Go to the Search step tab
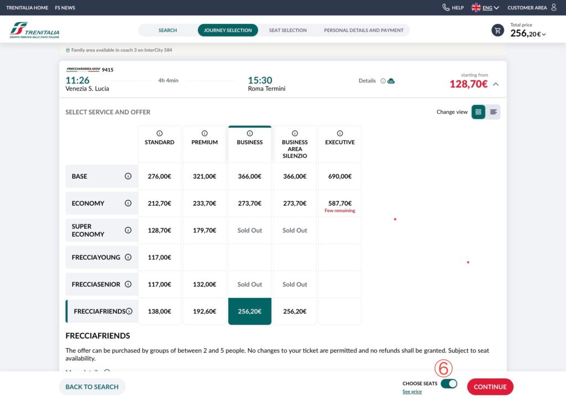Screen dimensions: 566x402 (x=167, y=30)
